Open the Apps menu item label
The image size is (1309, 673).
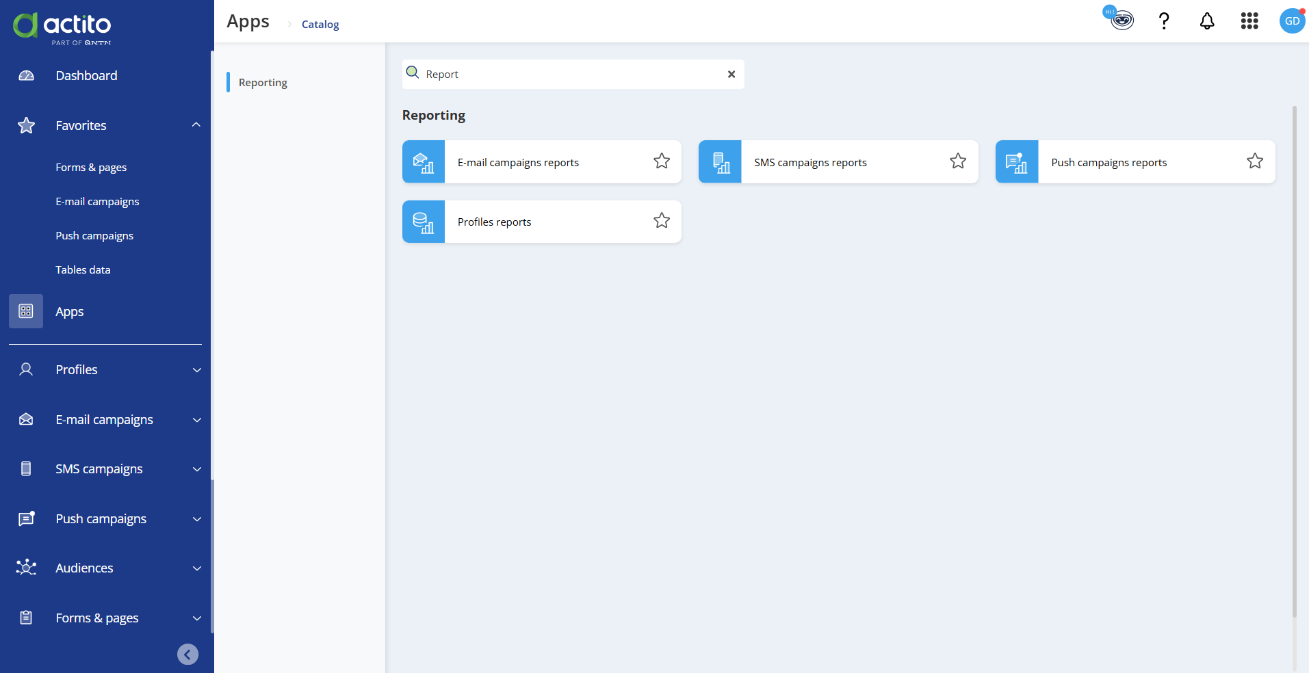pyautogui.click(x=70, y=312)
